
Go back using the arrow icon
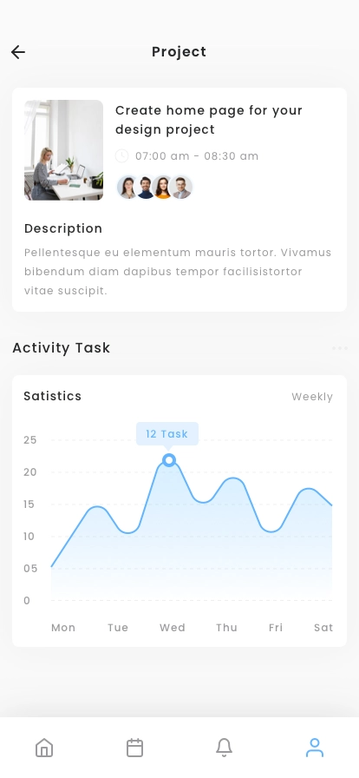coord(18,52)
